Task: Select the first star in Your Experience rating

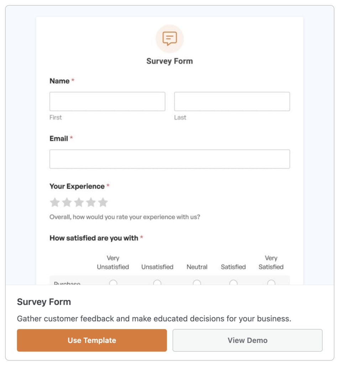Action: (54, 202)
